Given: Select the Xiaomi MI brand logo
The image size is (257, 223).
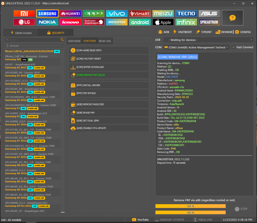Looking at the screenshot, I should click(x=24, y=14).
